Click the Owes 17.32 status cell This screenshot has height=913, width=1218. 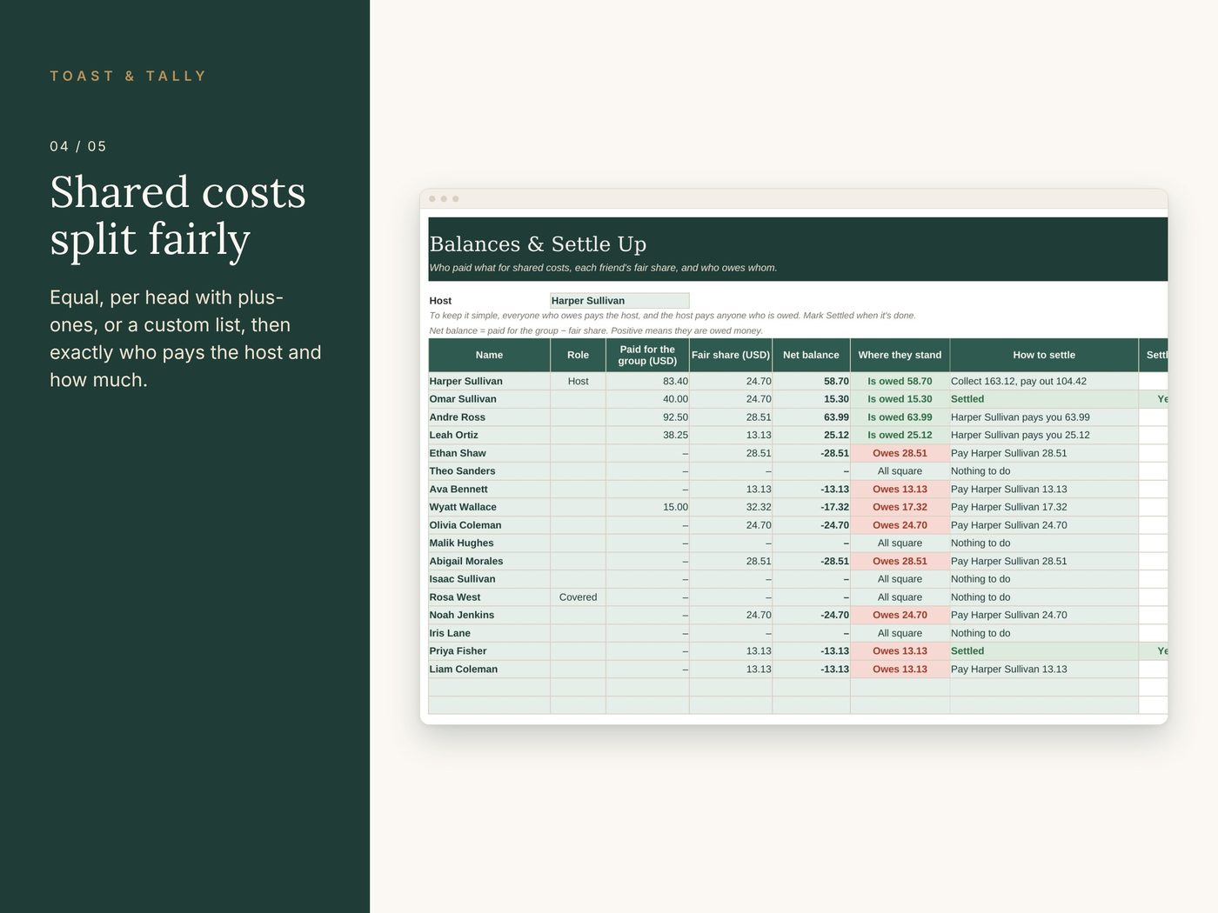coord(900,507)
